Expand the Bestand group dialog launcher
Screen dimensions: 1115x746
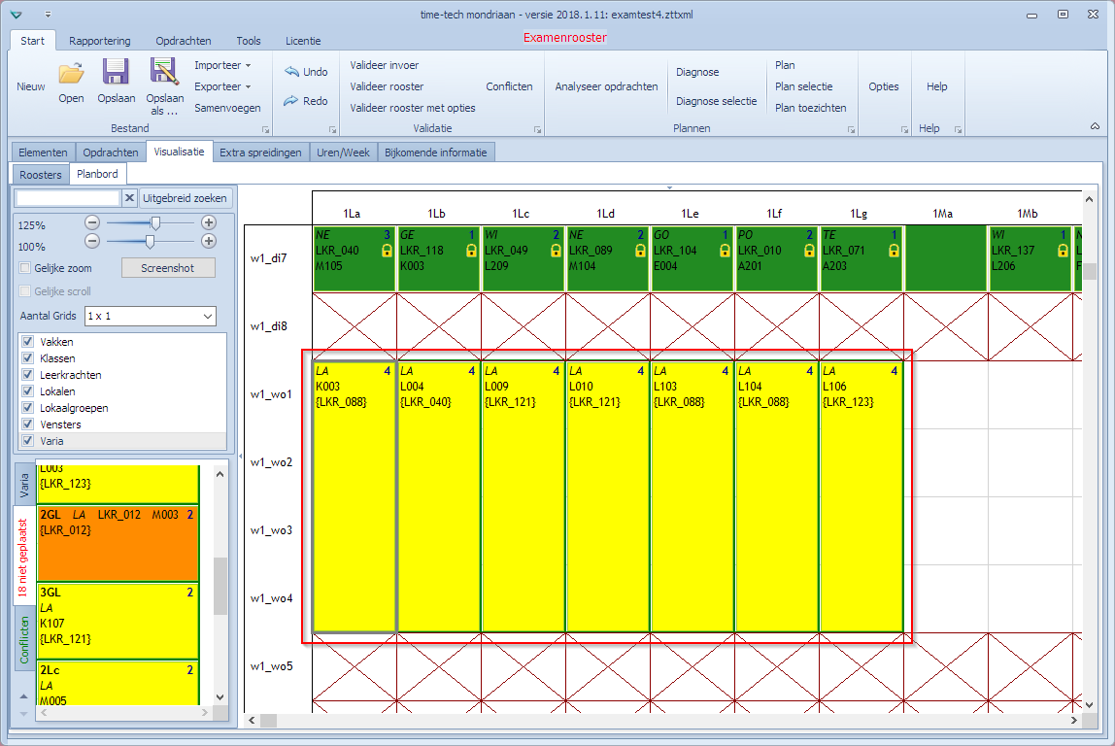coord(266,130)
